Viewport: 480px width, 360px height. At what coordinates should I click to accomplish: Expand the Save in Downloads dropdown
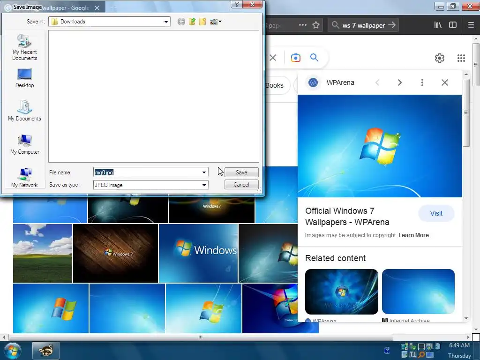166,22
